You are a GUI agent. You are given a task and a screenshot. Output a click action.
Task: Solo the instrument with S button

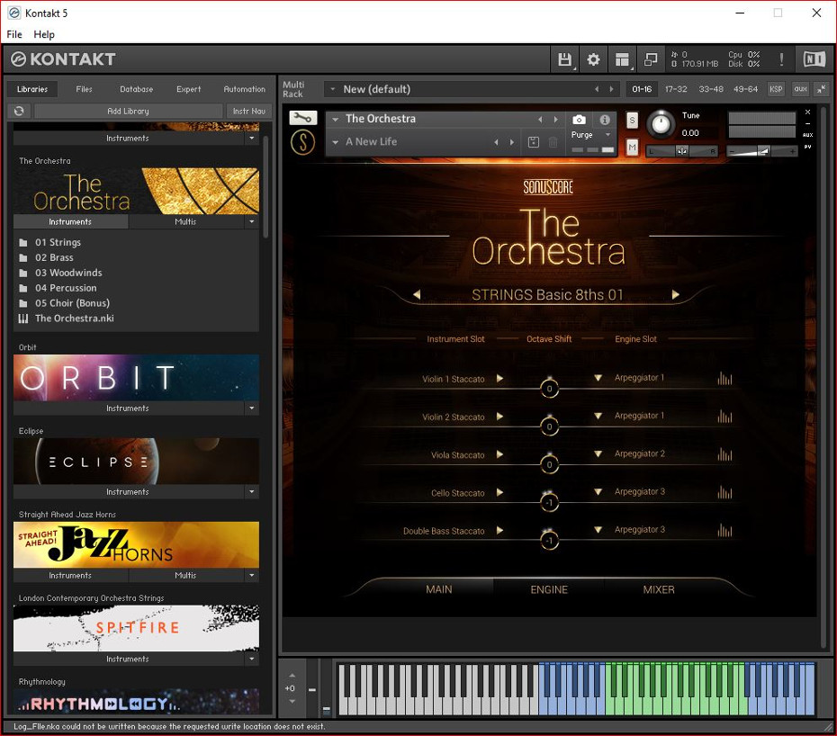point(632,120)
